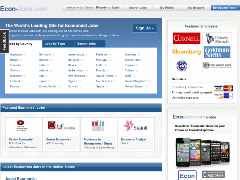Click the American Express card icon
The width and height of the screenshot is (240, 180).
[x=228, y=95]
